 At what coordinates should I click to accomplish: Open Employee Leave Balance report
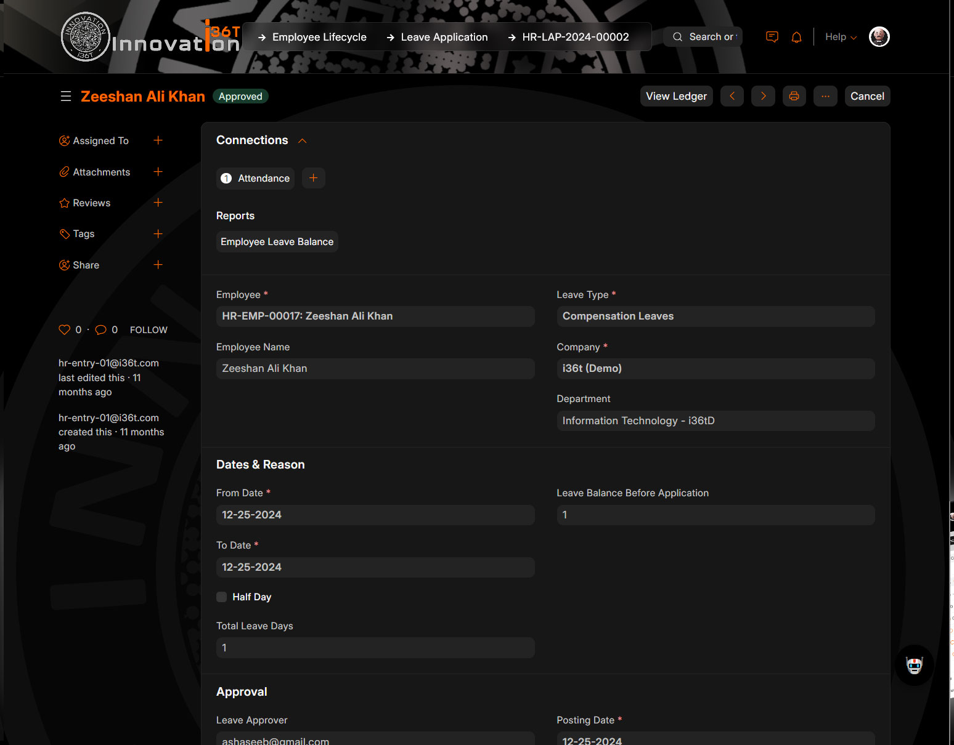click(x=277, y=241)
